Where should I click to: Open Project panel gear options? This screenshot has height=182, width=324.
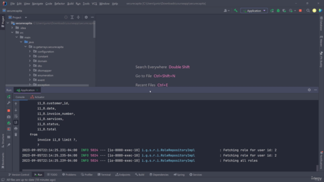click(x=86, y=17)
